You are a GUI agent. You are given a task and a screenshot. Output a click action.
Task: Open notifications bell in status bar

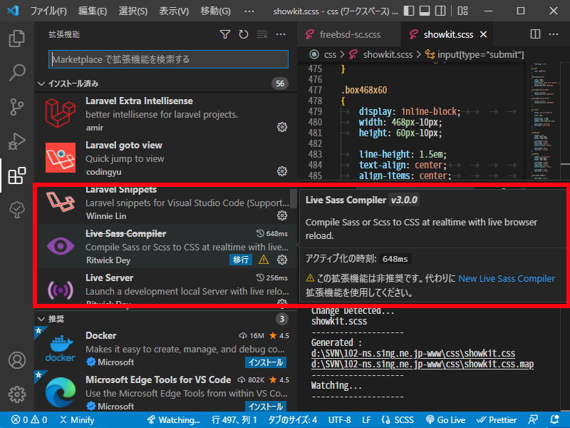click(x=555, y=419)
